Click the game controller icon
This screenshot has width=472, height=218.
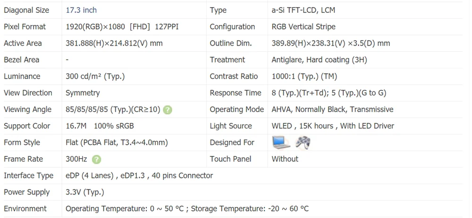point(303,142)
